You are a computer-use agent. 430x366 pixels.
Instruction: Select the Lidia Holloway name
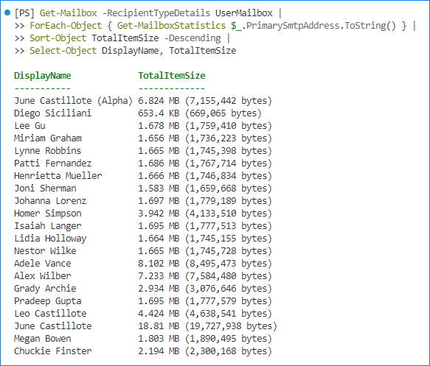tap(50, 239)
